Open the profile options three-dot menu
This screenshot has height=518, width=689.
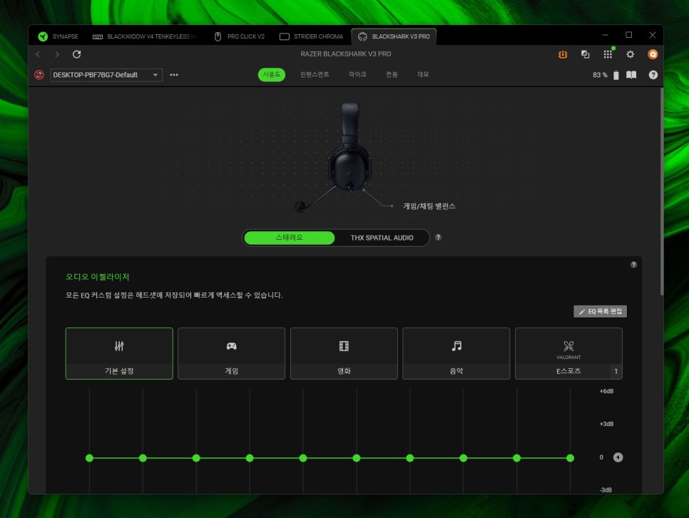coord(174,75)
